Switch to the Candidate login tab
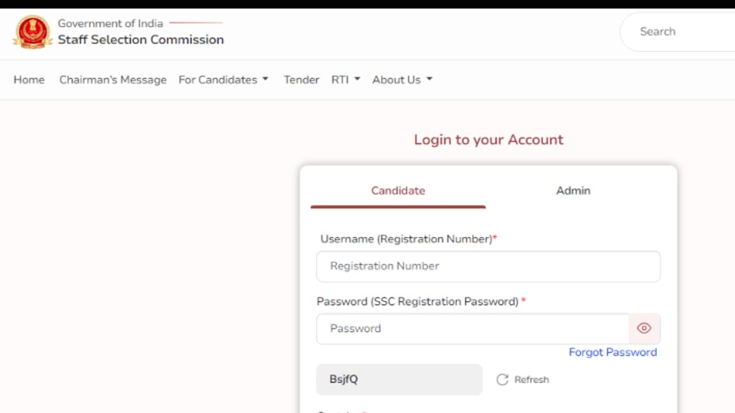This screenshot has width=735, height=413. (398, 191)
